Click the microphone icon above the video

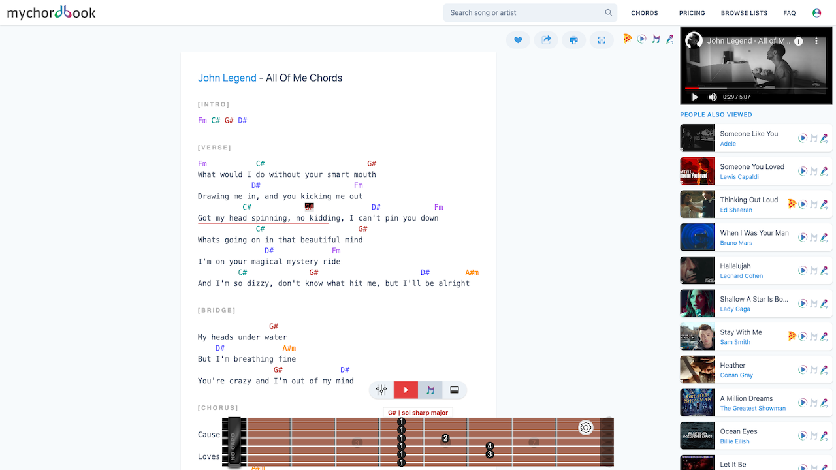tap(669, 39)
